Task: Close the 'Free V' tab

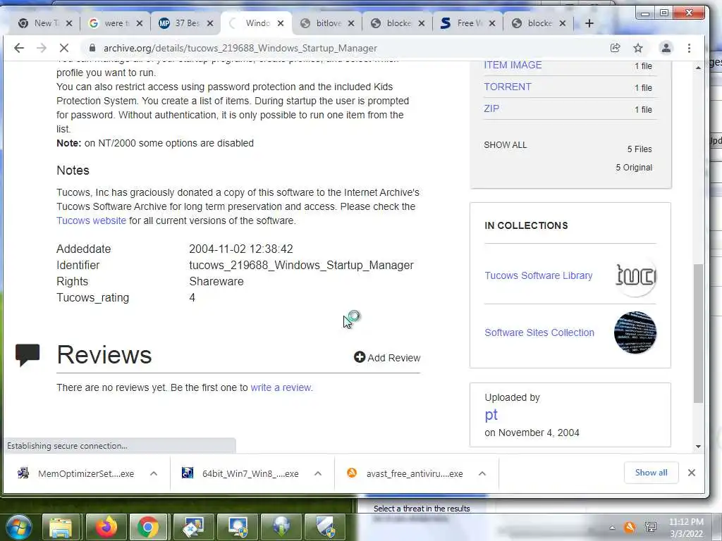Action: [491, 23]
